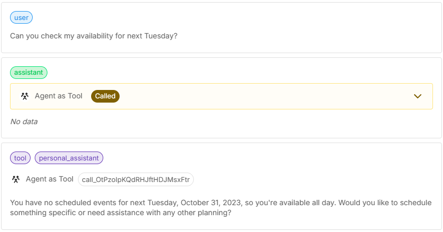
Task: Click the purple "tool" role badge
Action: (x=21, y=157)
